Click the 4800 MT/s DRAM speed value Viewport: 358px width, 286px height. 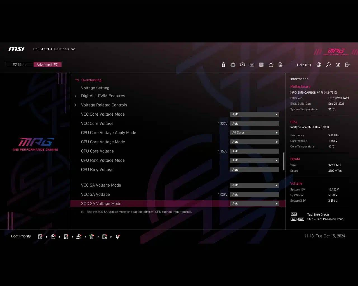pos(335,171)
